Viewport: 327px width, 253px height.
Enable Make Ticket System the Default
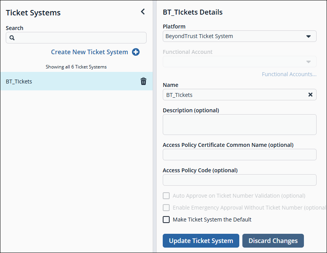166,220
